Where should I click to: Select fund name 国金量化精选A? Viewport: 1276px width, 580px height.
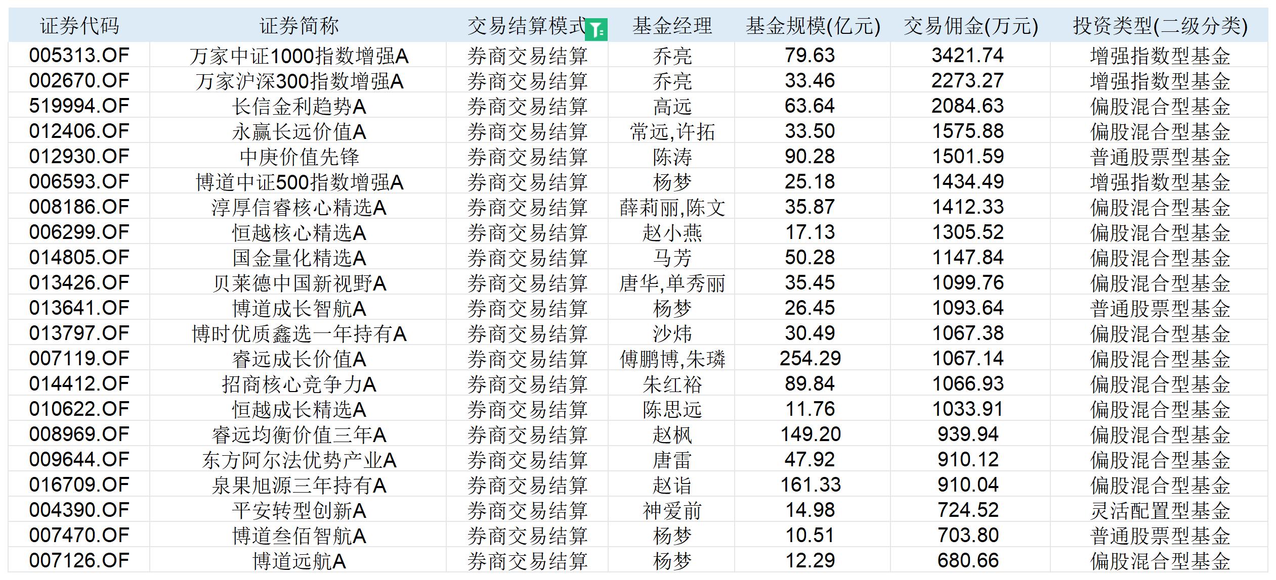tap(299, 258)
